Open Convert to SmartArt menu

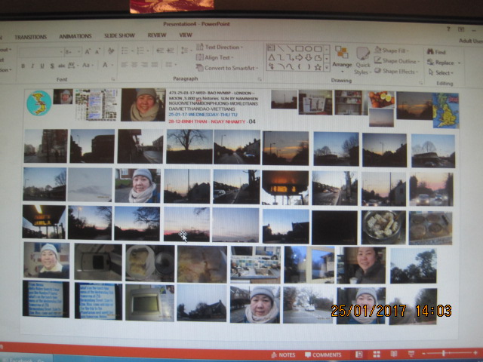coord(227,68)
